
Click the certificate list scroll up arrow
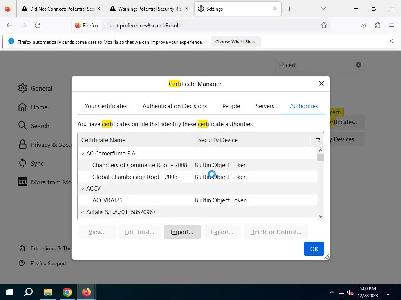(x=320, y=150)
